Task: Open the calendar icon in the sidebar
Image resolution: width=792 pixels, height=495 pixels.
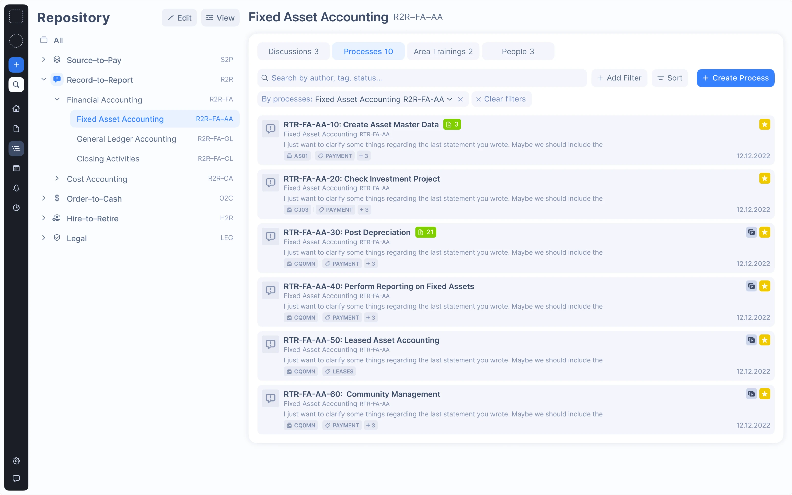Action: tap(16, 168)
